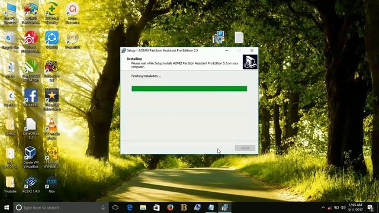Open the VideoPad Video Editor star icon

[52, 99]
